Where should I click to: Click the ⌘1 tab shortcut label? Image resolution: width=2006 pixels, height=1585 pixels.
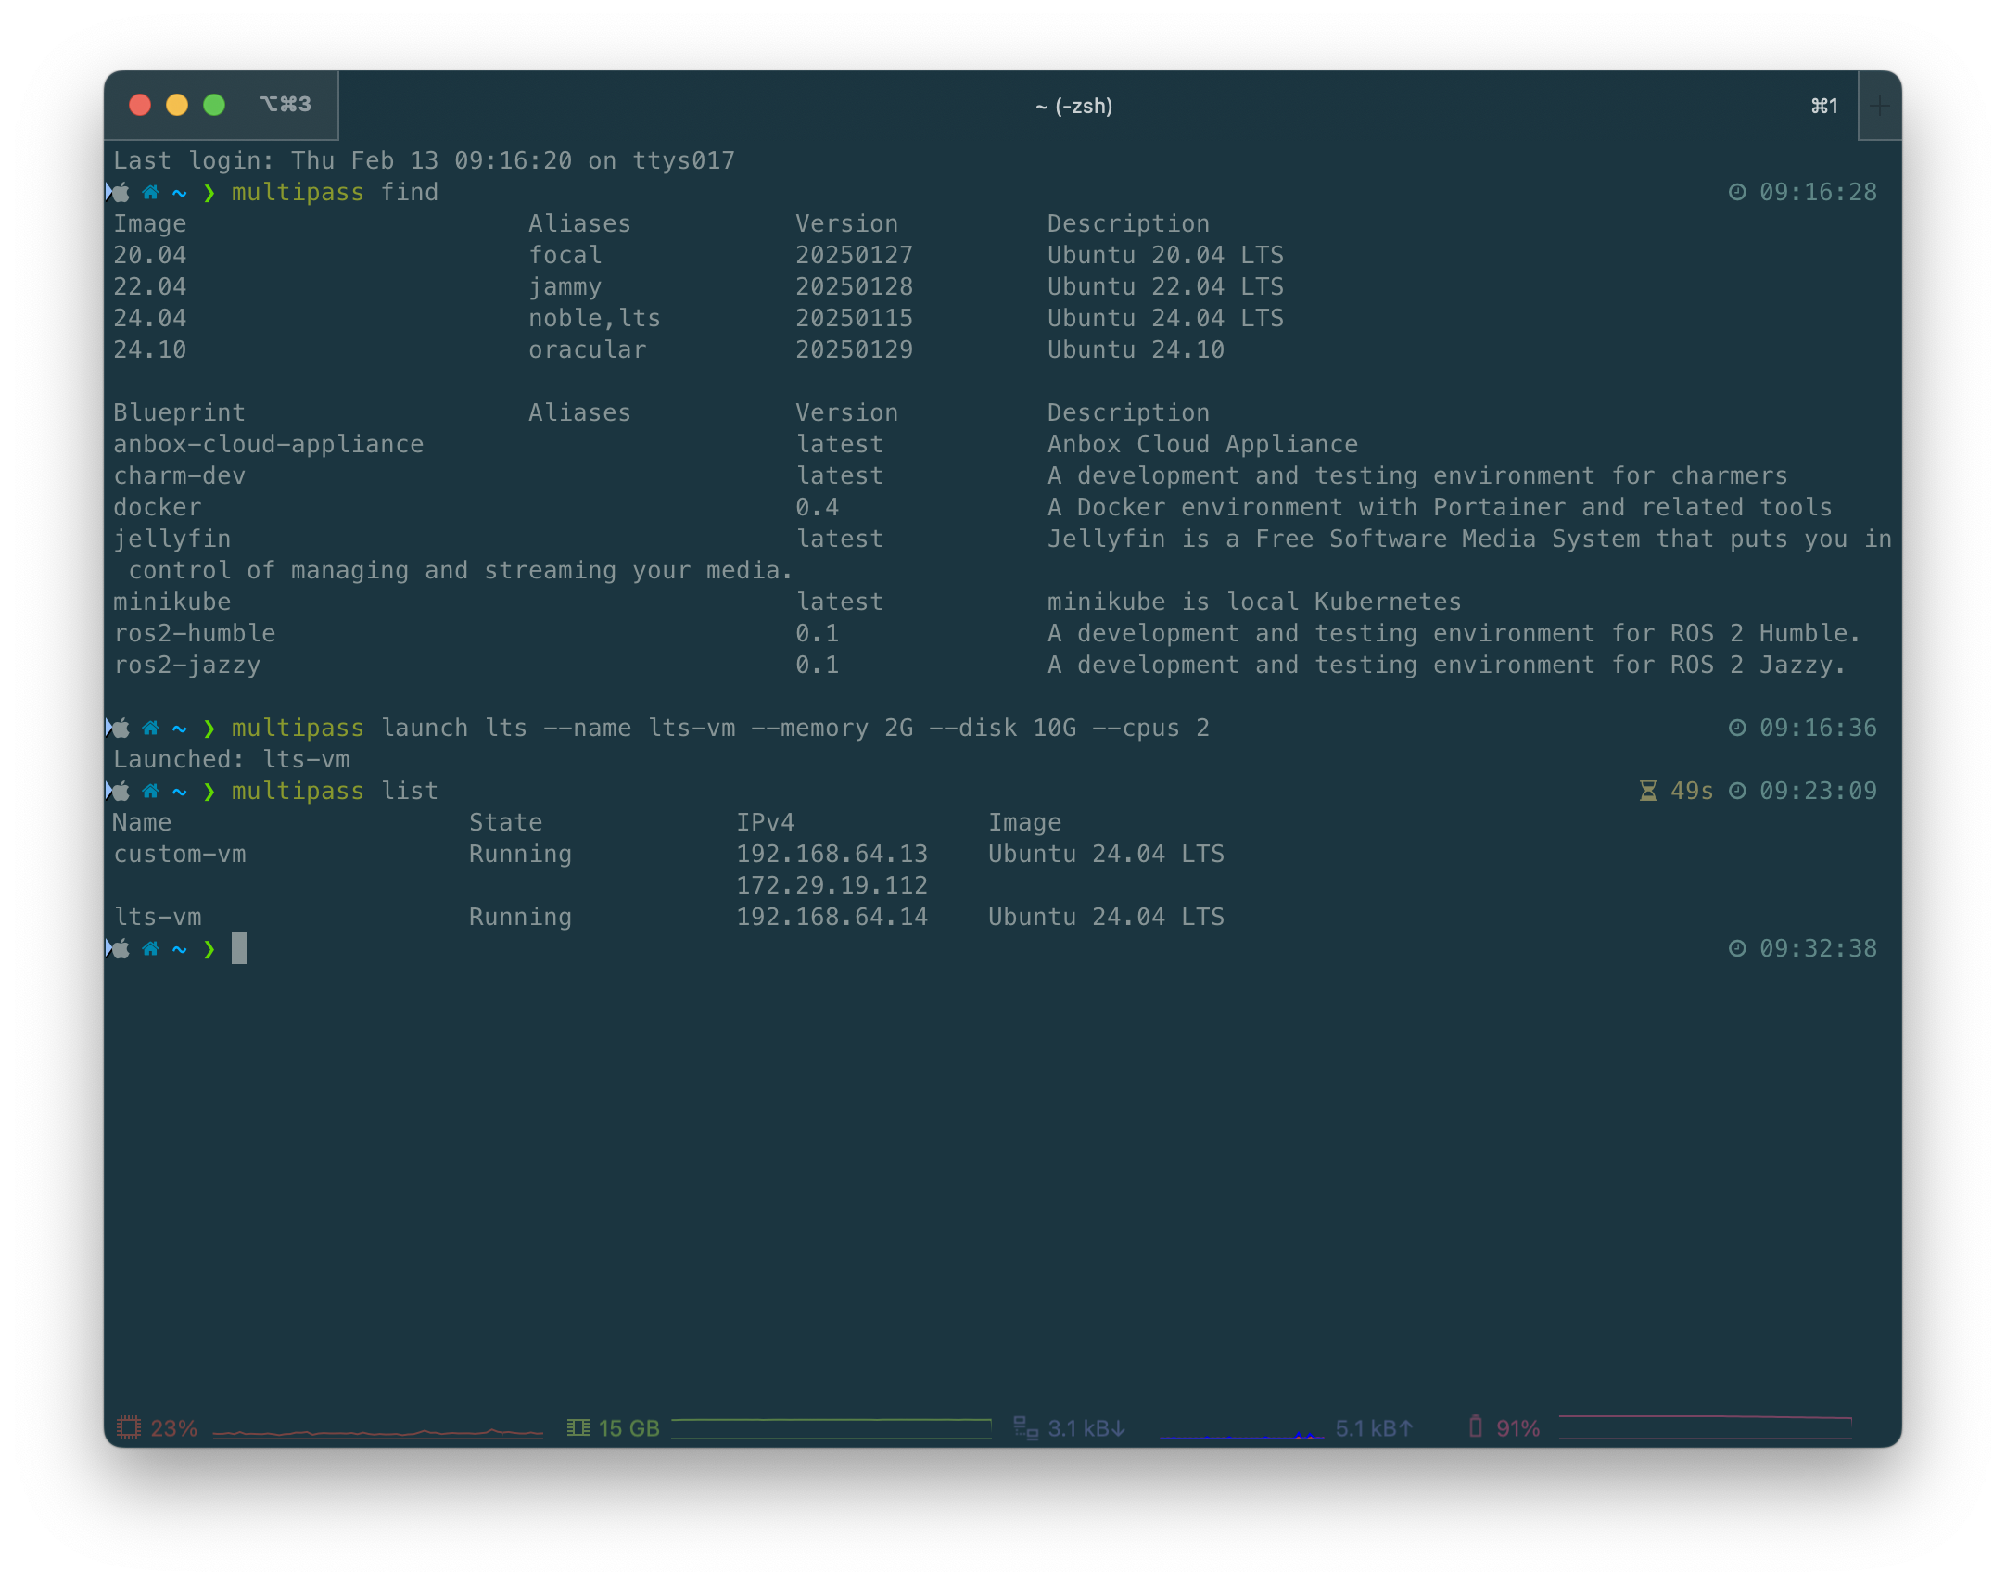[1824, 106]
